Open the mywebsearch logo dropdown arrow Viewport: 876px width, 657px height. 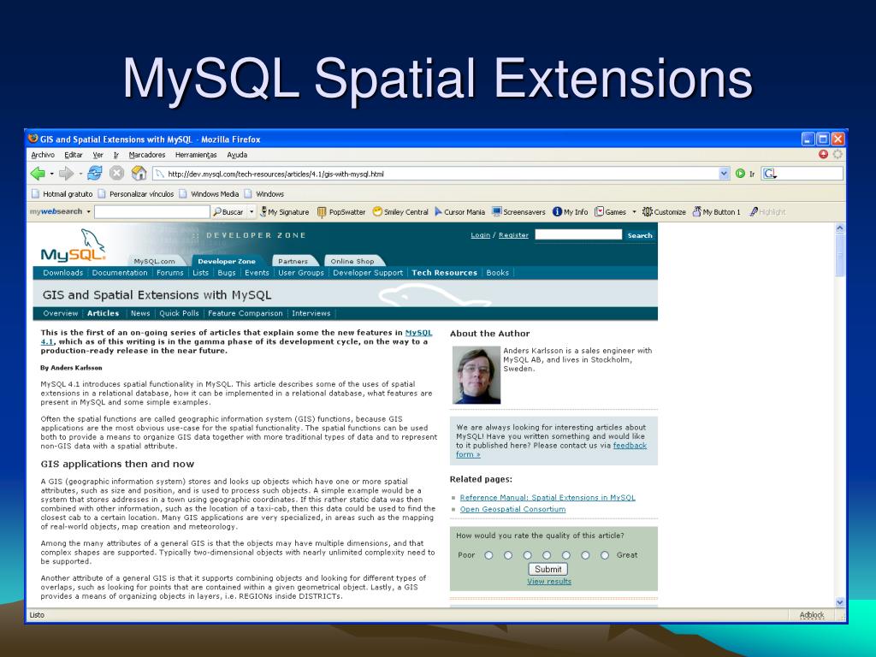click(88, 212)
